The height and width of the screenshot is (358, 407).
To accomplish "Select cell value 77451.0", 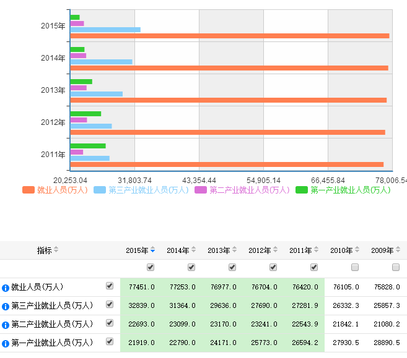I will point(142,287).
